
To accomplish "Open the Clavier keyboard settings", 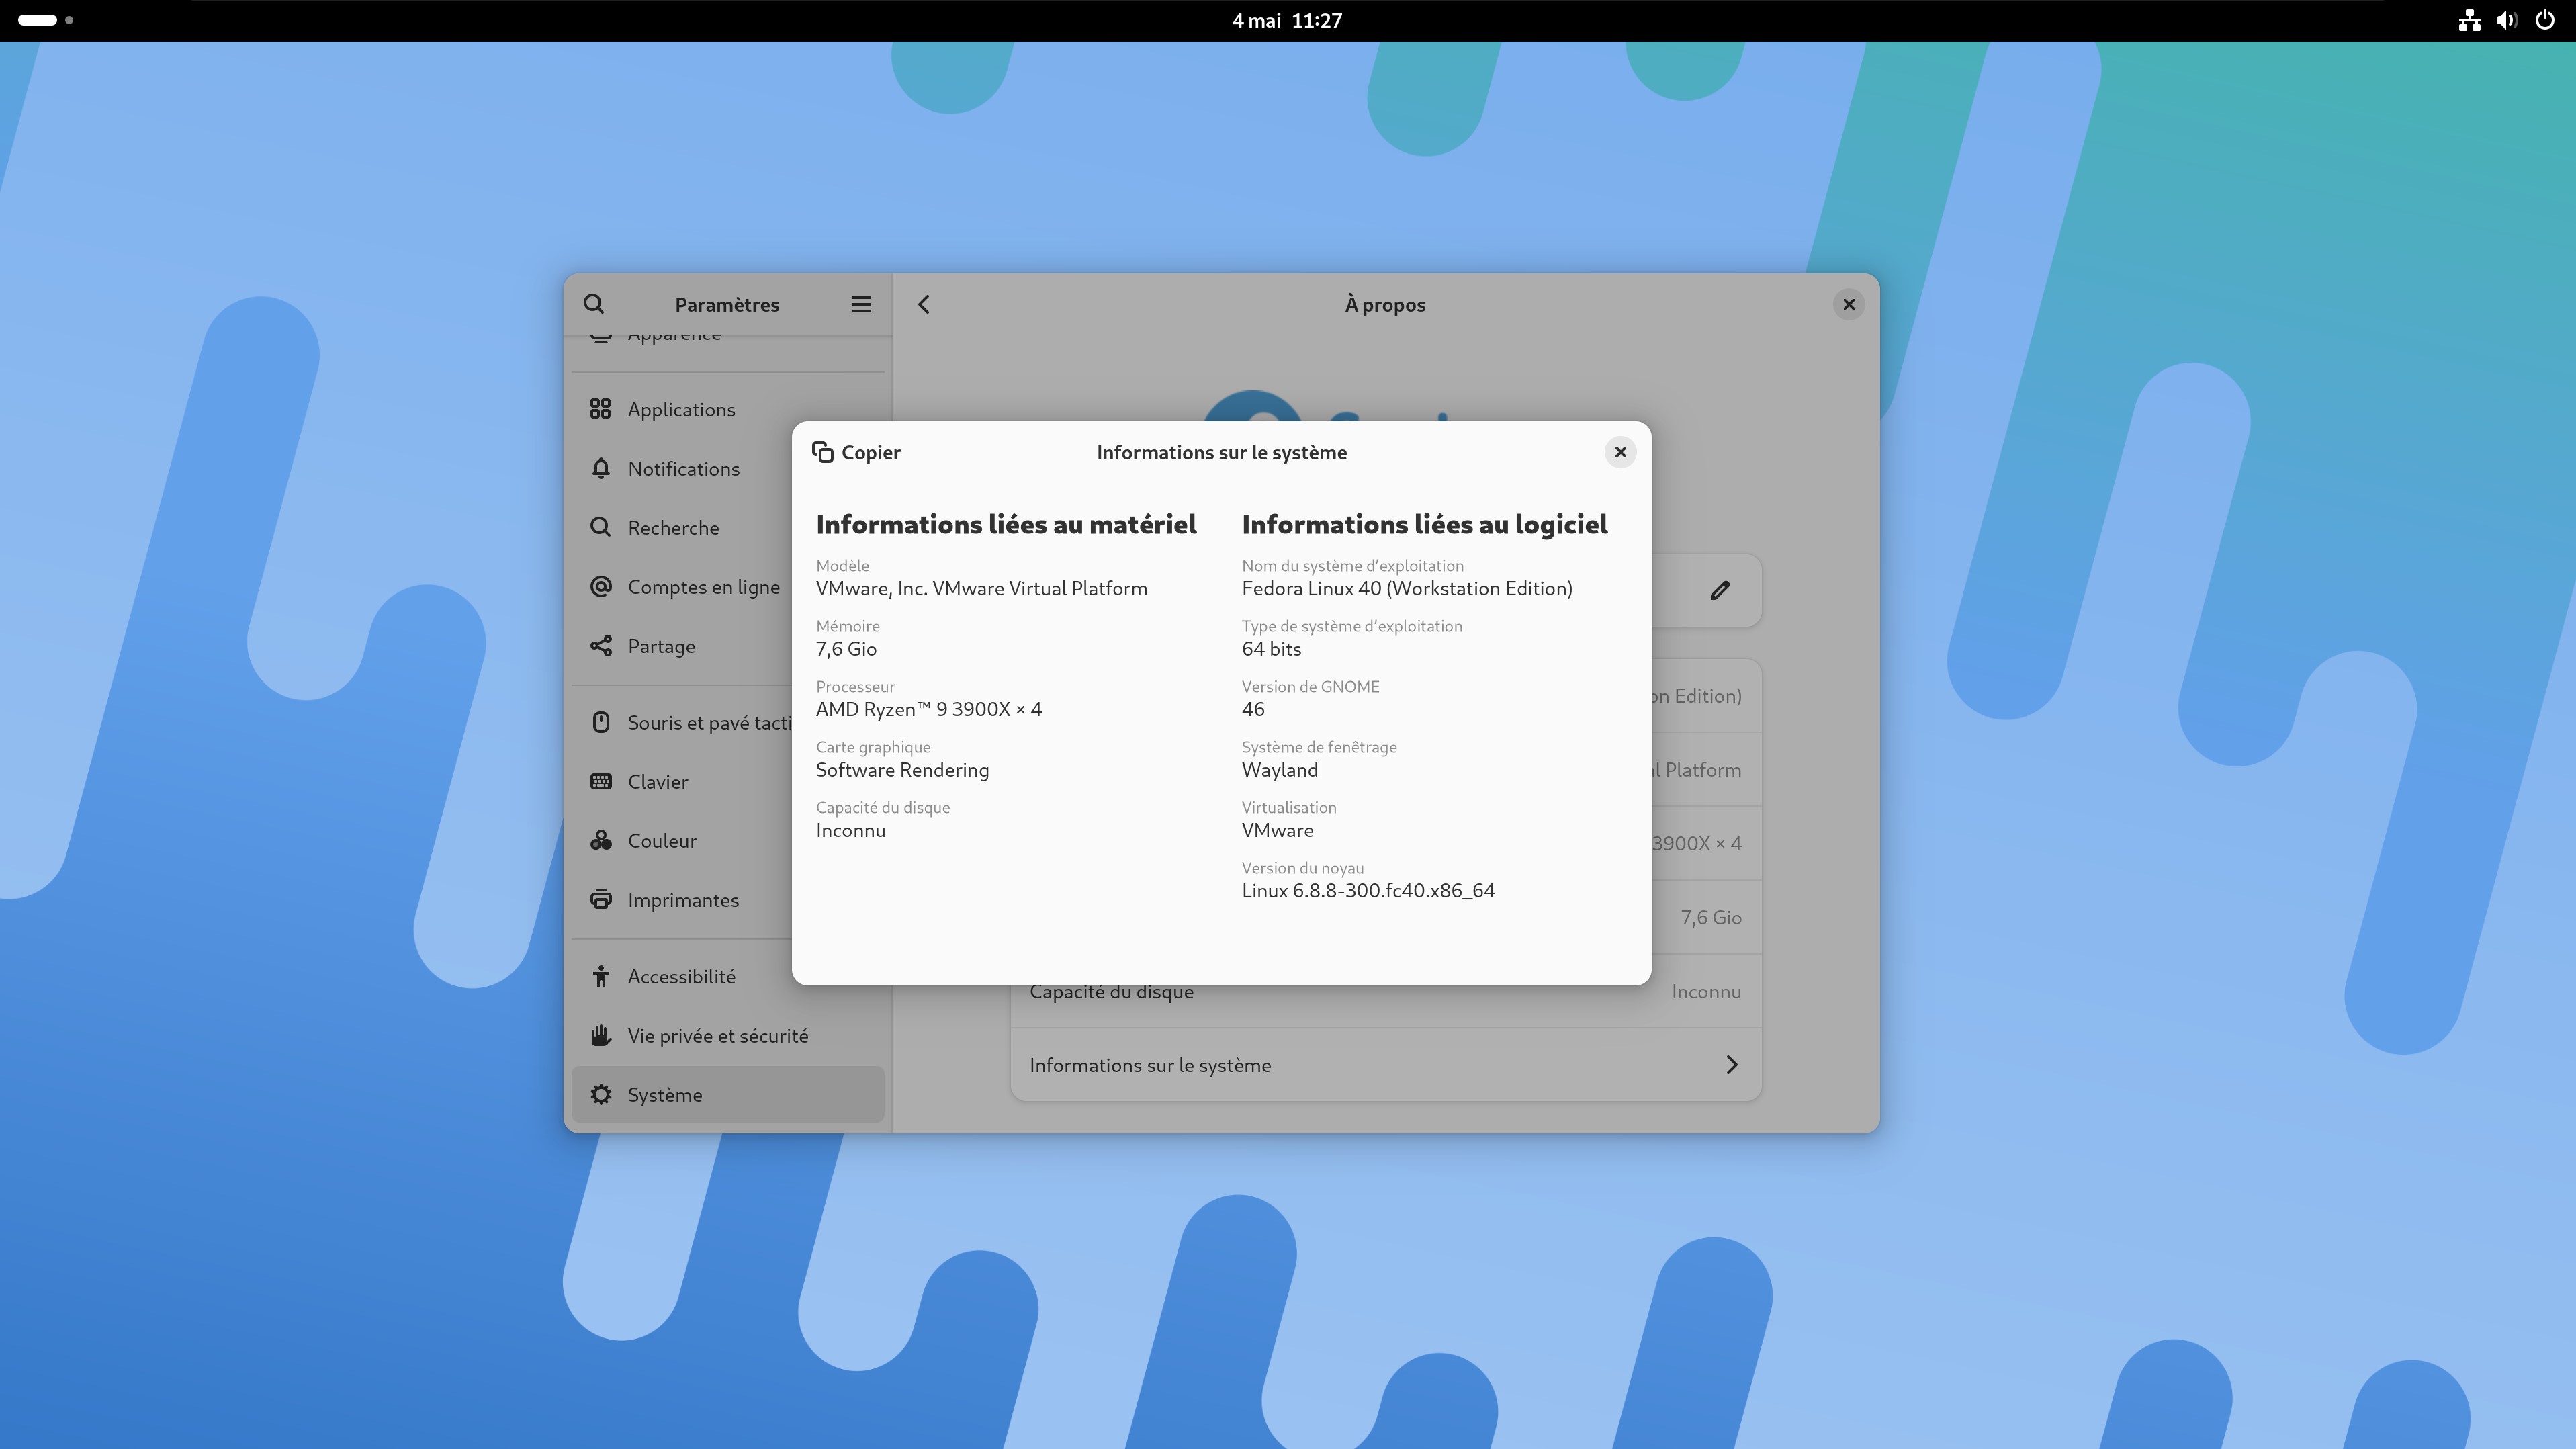I will pos(657,782).
